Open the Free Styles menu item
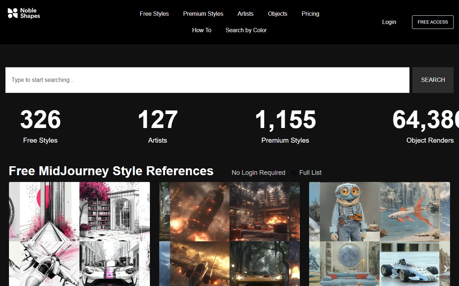The height and width of the screenshot is (286, 459). 154,14
